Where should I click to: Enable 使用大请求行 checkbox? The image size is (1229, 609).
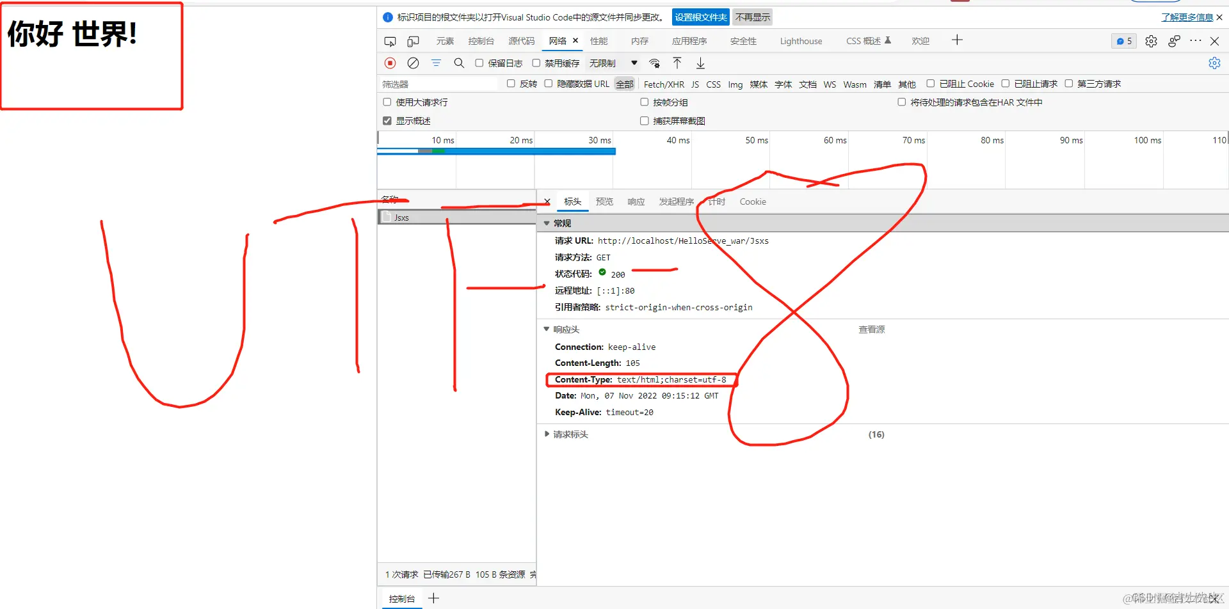387,102
